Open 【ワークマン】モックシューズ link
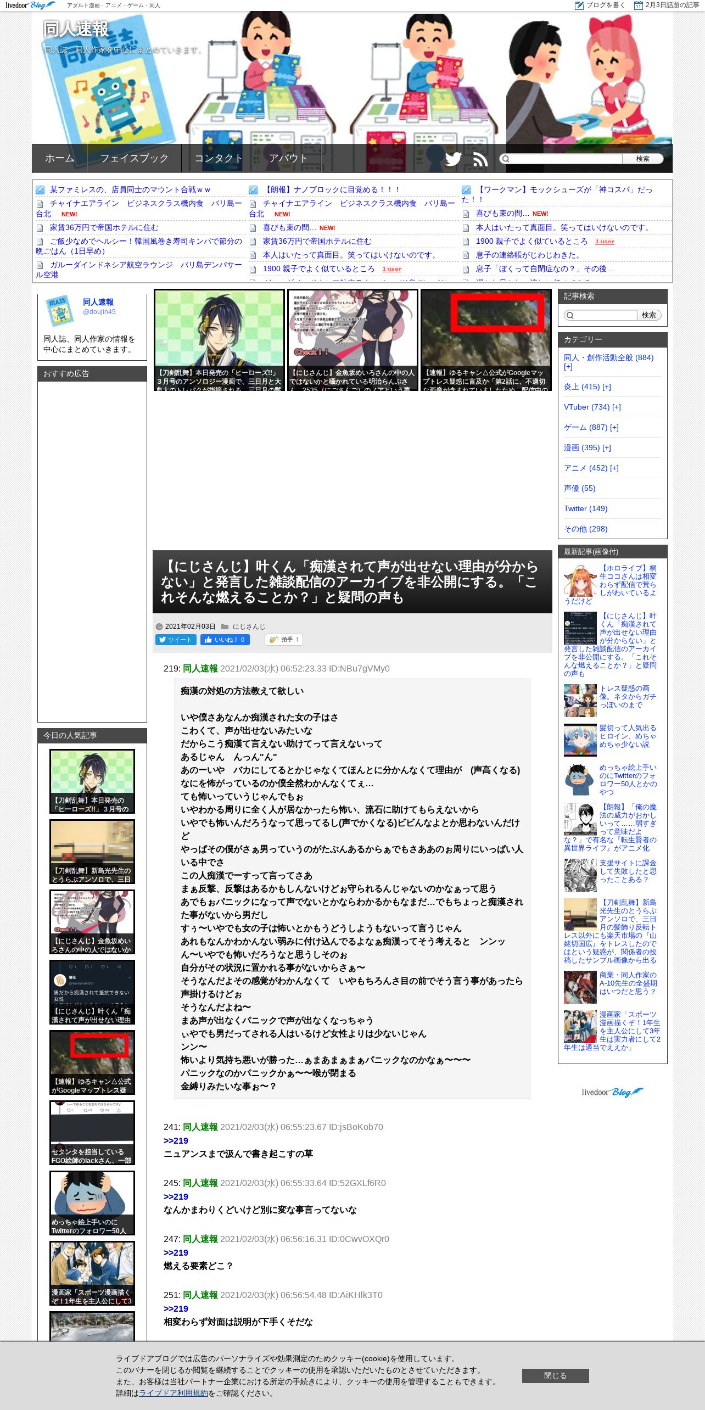705x1410 pixels. (557, 194)
